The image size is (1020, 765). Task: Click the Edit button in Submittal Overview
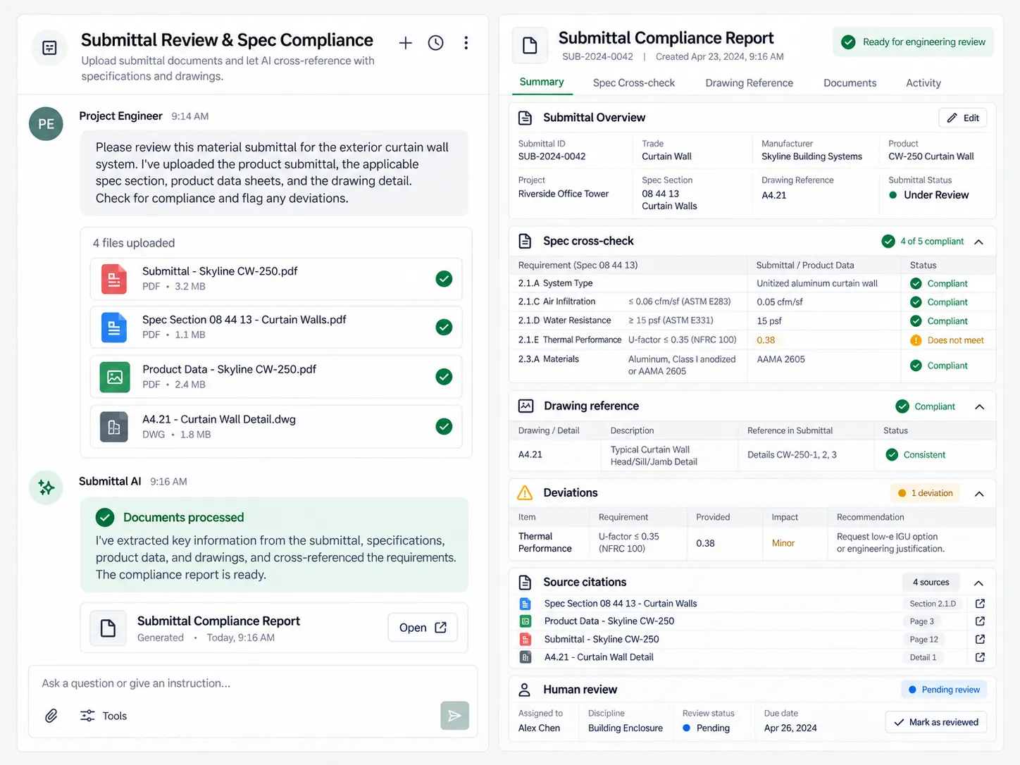coord(963,118)
